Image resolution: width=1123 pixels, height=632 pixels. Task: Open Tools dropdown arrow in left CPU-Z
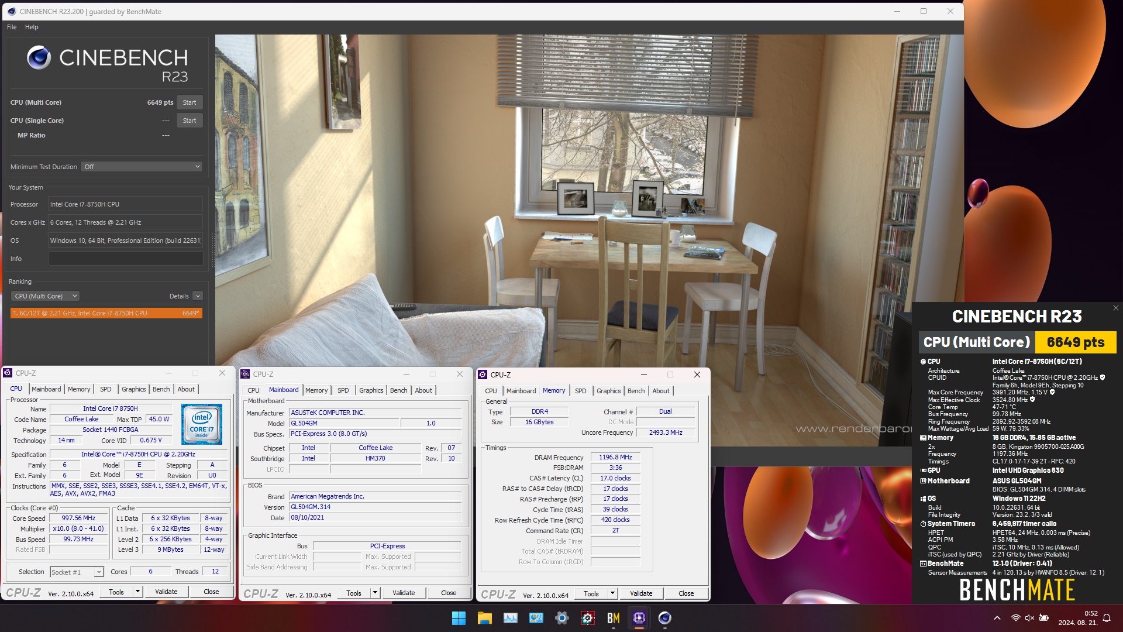coord(137,592)
